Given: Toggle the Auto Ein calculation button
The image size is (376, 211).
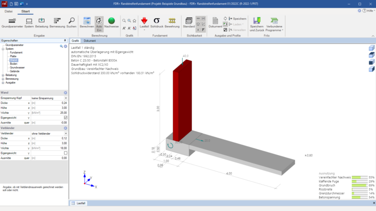Looking at the screenshot, I should point(99,24).
